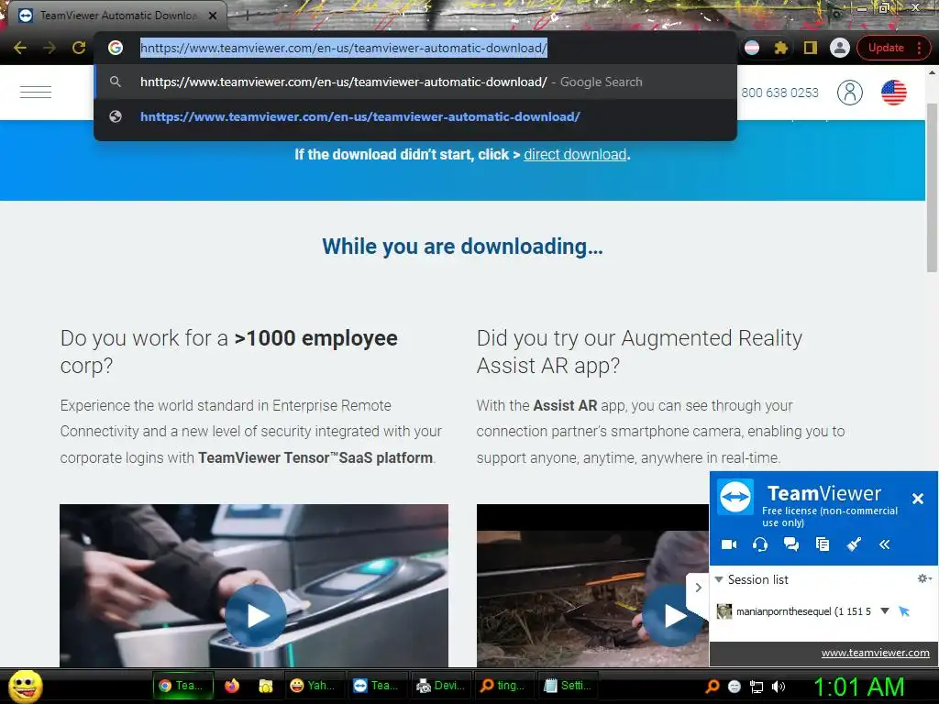Open the Session list gear settings dropdown

tap(924, 578)
